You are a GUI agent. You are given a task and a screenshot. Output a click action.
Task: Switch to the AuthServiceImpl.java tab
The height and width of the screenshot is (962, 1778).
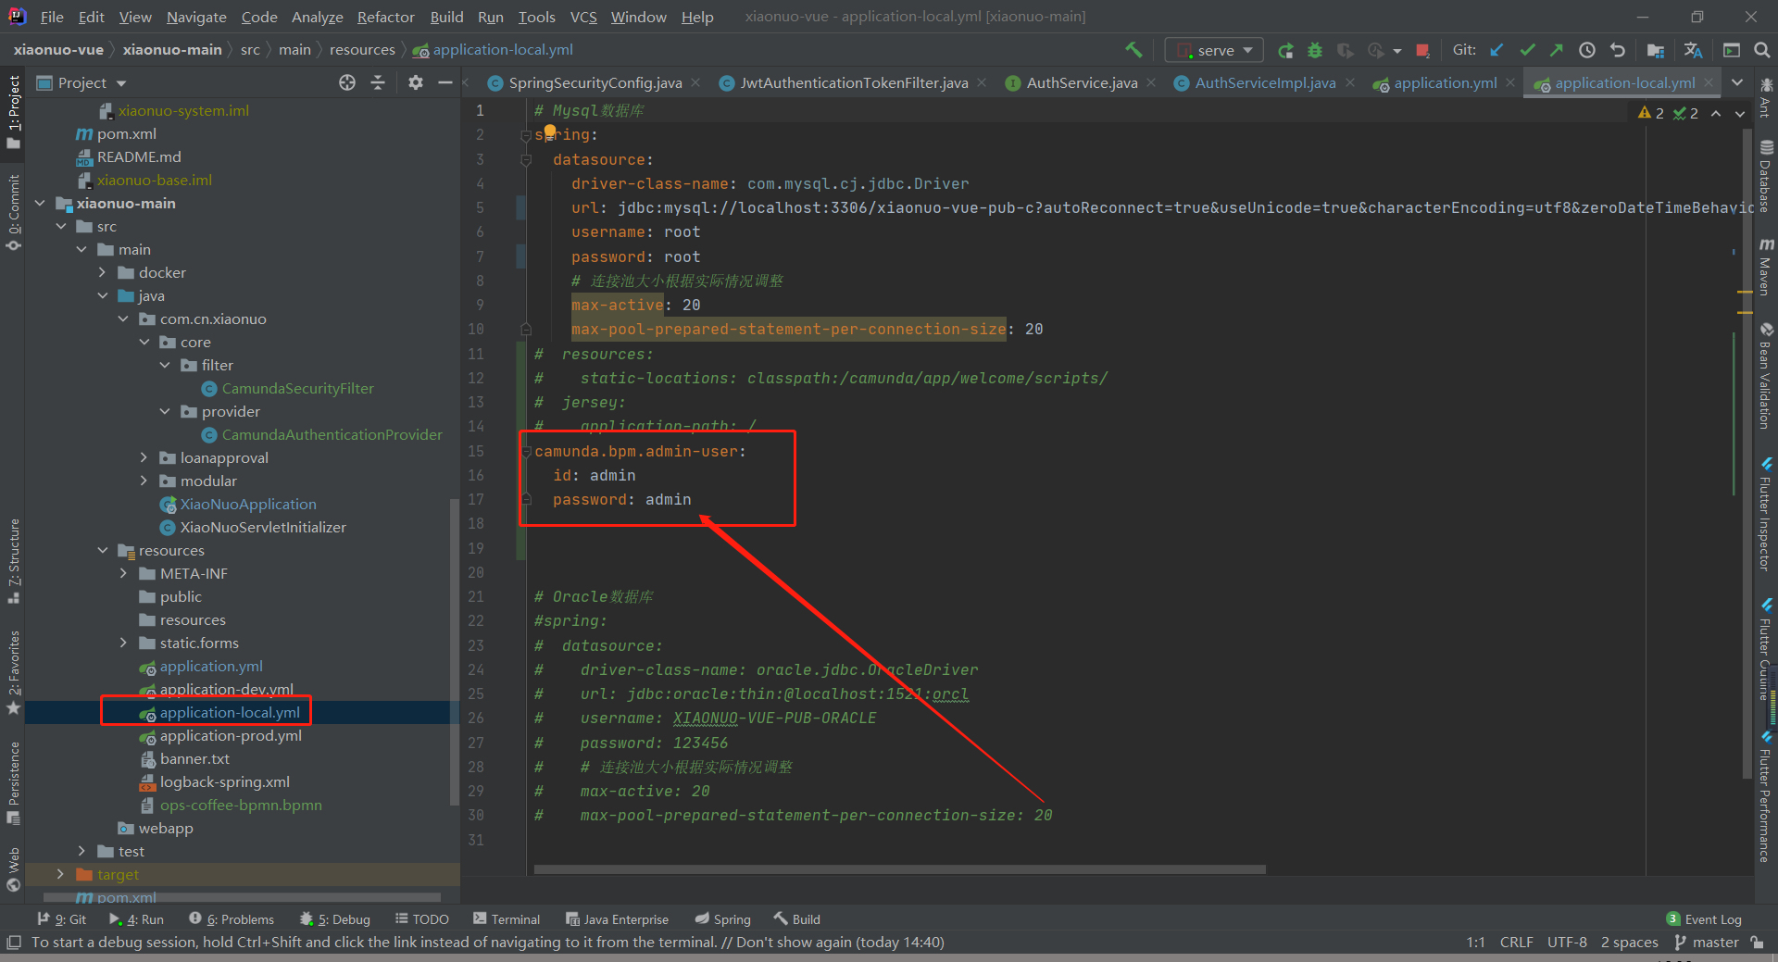(1264, 82)
